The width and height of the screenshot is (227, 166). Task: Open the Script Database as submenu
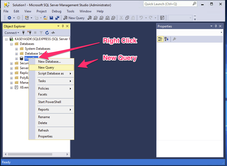pyautogui.click(x=51, y=73)
